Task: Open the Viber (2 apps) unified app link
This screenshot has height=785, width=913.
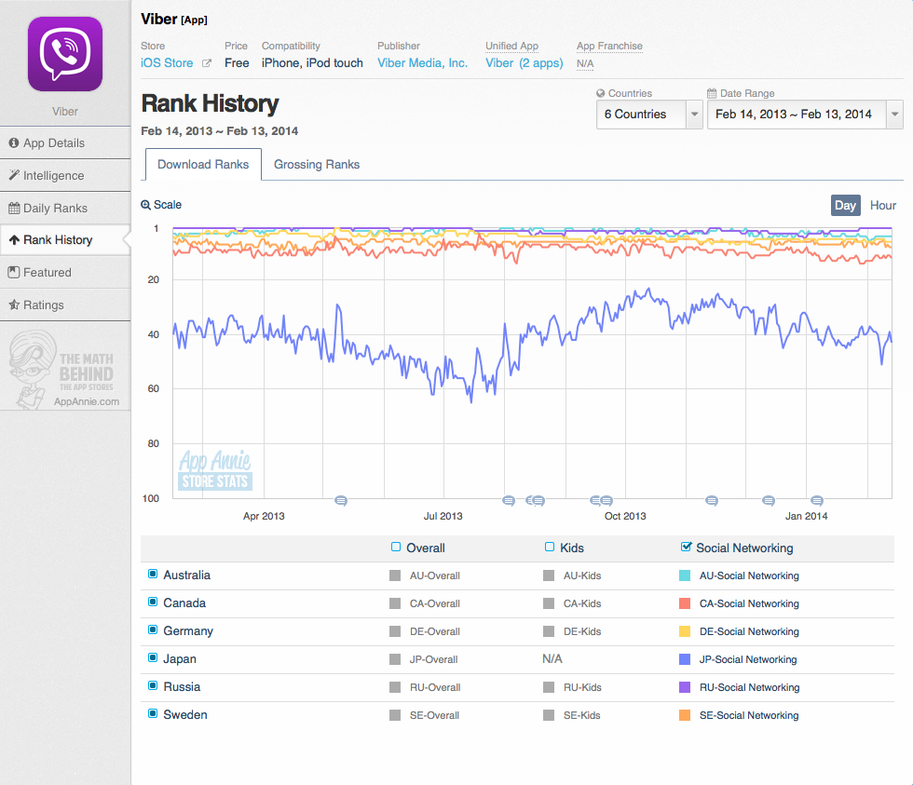Action: 524,62
